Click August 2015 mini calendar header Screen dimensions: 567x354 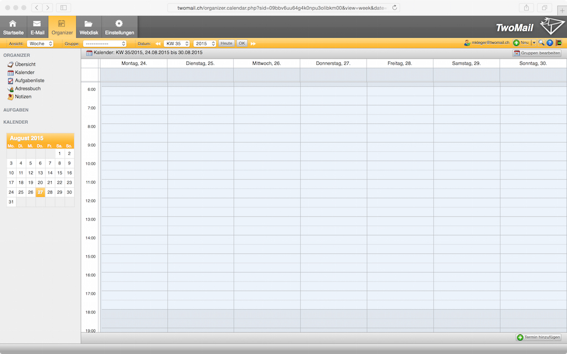(27, 138)
